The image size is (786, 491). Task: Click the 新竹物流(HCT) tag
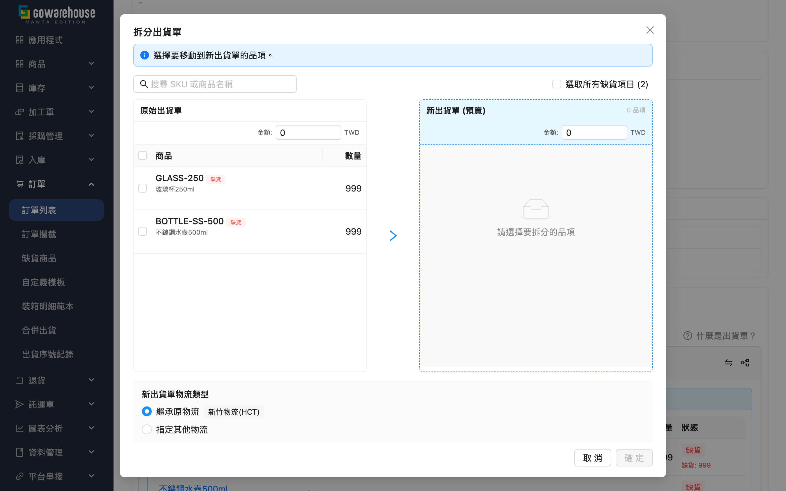pos(234,412)
